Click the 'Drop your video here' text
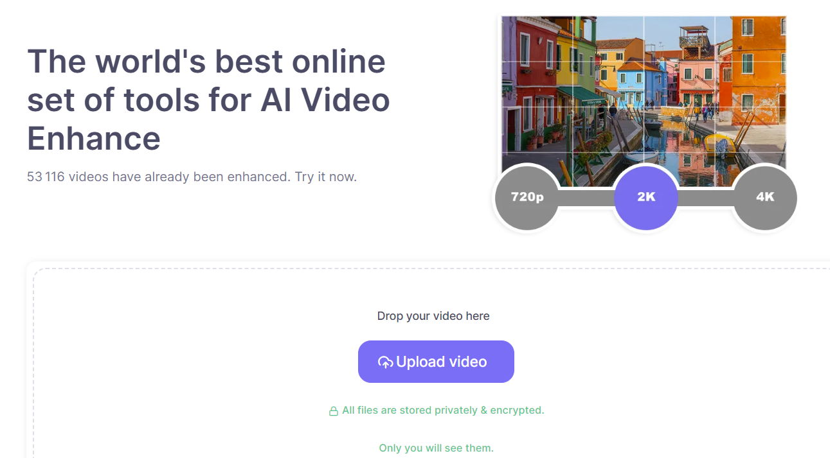This screenshot has width=830, height=458. click(x=433, y=316)
